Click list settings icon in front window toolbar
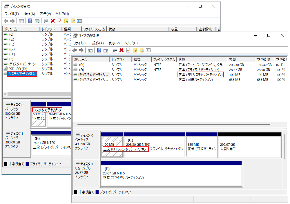This screenshot has height=204, width=290. point(148,50)
